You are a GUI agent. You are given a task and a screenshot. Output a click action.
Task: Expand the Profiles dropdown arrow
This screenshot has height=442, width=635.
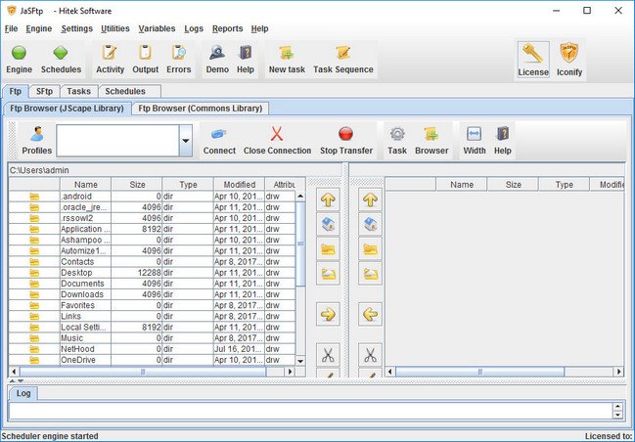click(x=186, y=141)
